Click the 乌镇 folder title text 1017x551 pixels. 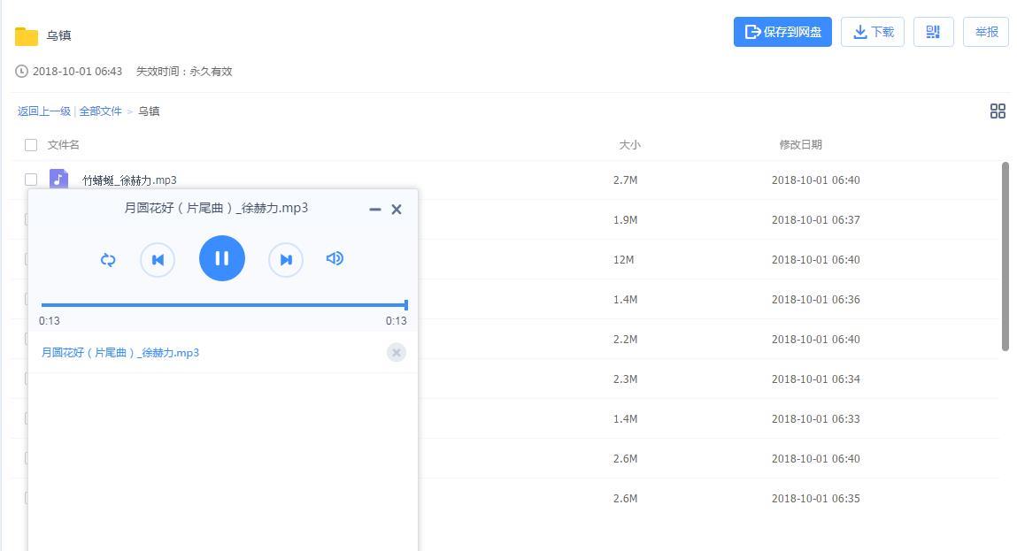click(58, 35)
